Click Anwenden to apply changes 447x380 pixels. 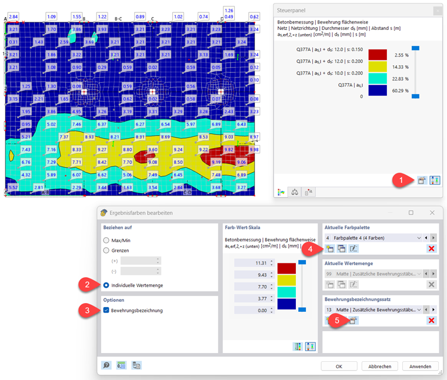(x=420, y=366)
